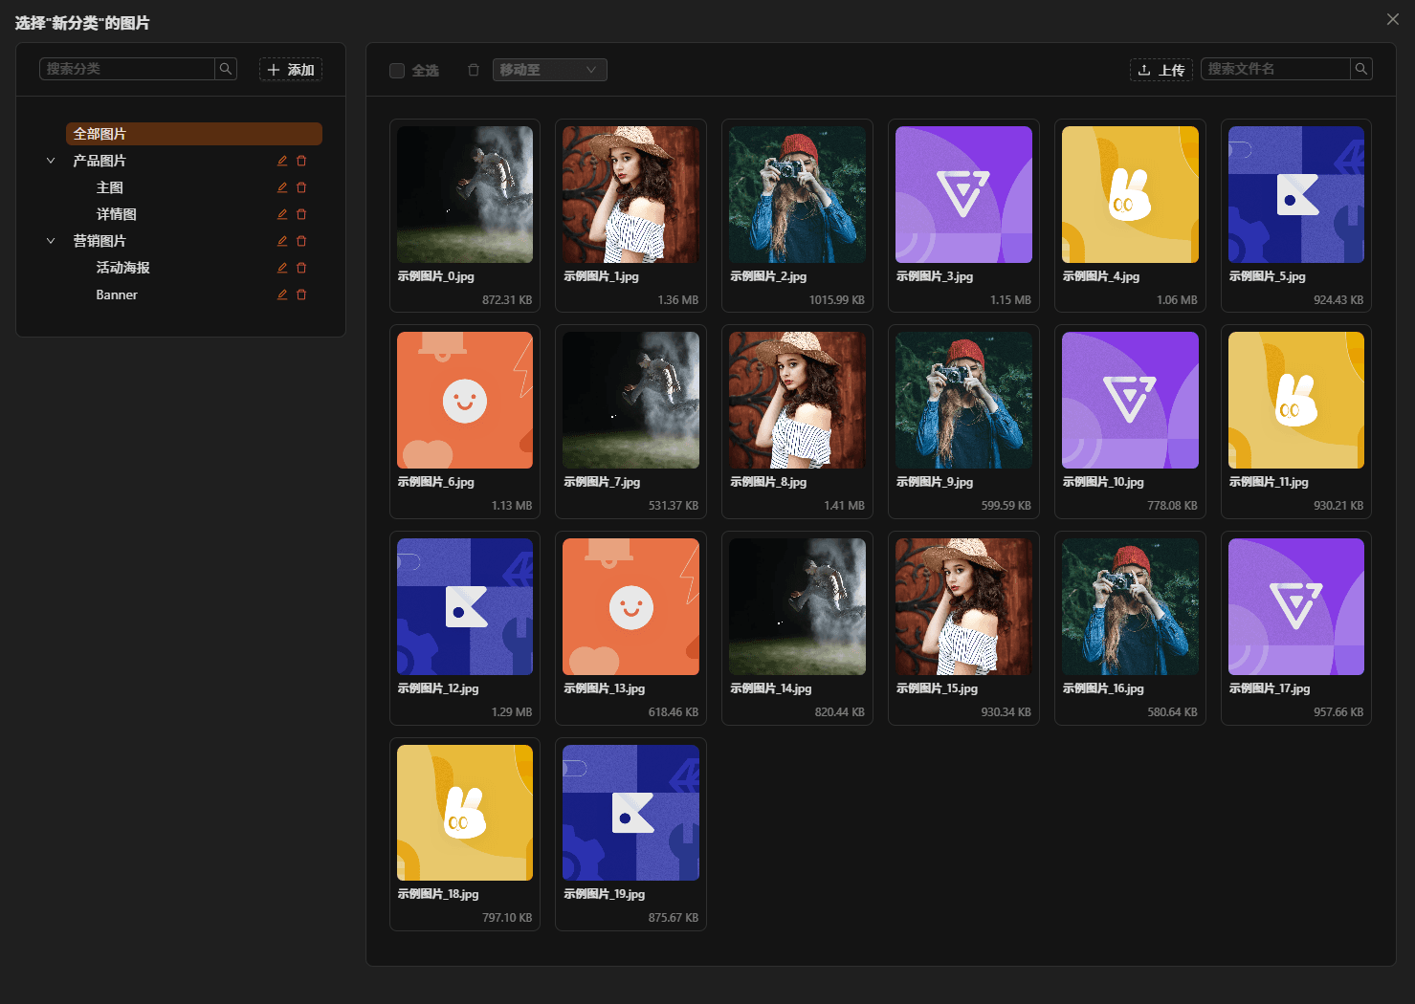Edit the 活动海报 category name
This screenshot has width=1415, height=1004.
pyautogui.click(x=282, y=268)
